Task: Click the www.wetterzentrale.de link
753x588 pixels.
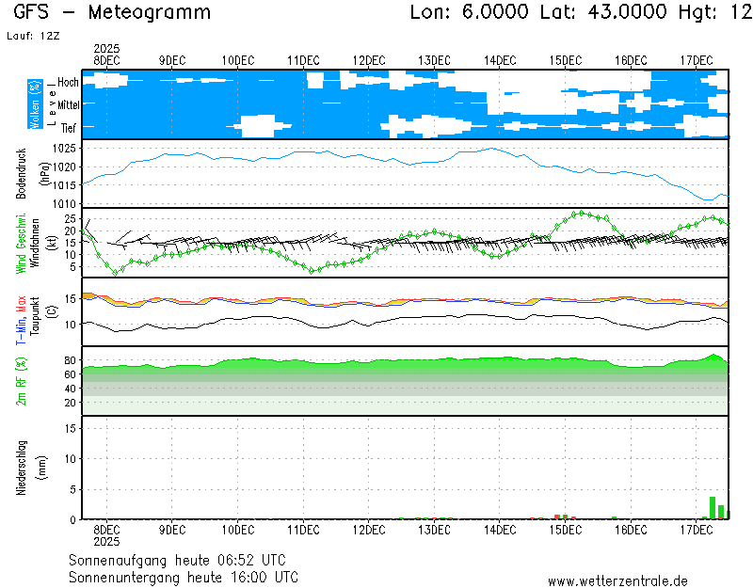Action: [617, 581]
